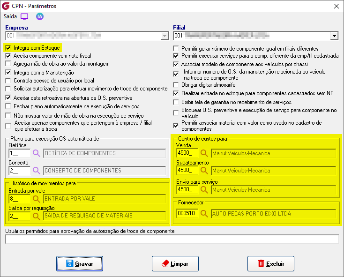Viewport: 344px width, 277px height.
Task: Open lookup for Fornecedor
Action: [204, 213]
